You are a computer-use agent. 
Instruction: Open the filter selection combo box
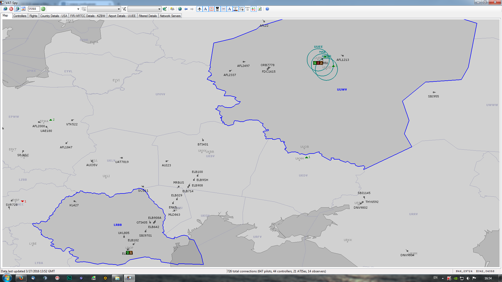(x=144, y=9)
